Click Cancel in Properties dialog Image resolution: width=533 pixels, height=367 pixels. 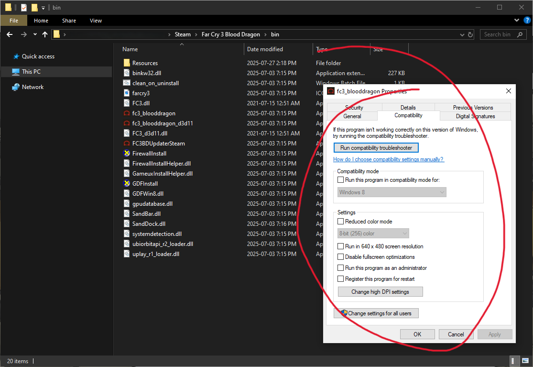click(456, 334)
